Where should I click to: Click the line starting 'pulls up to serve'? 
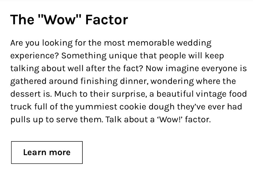pyautogui.click(x=111, y=120)
